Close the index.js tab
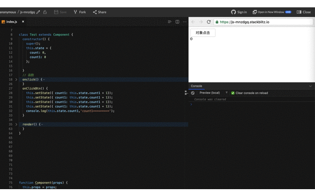This screenshot has width=315, height=196. coord(23,22)
